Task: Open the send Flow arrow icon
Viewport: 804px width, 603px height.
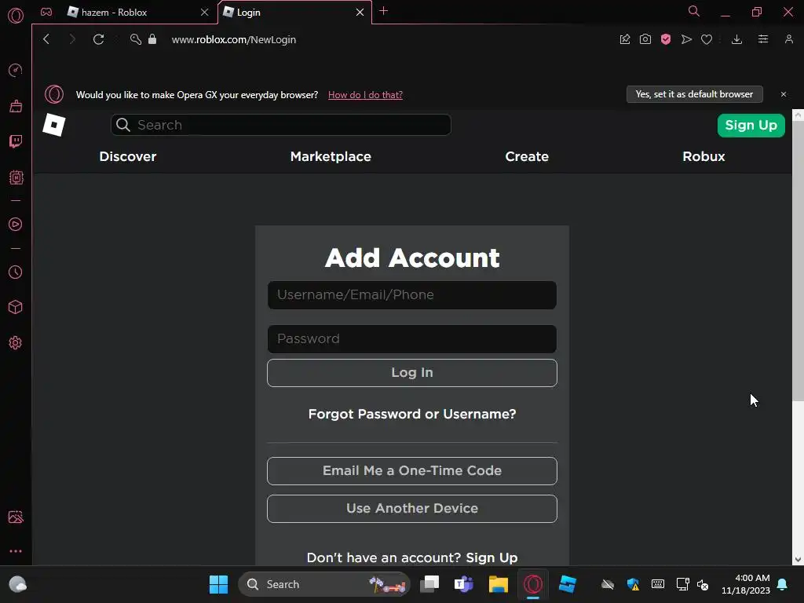Action: (686, 39)
